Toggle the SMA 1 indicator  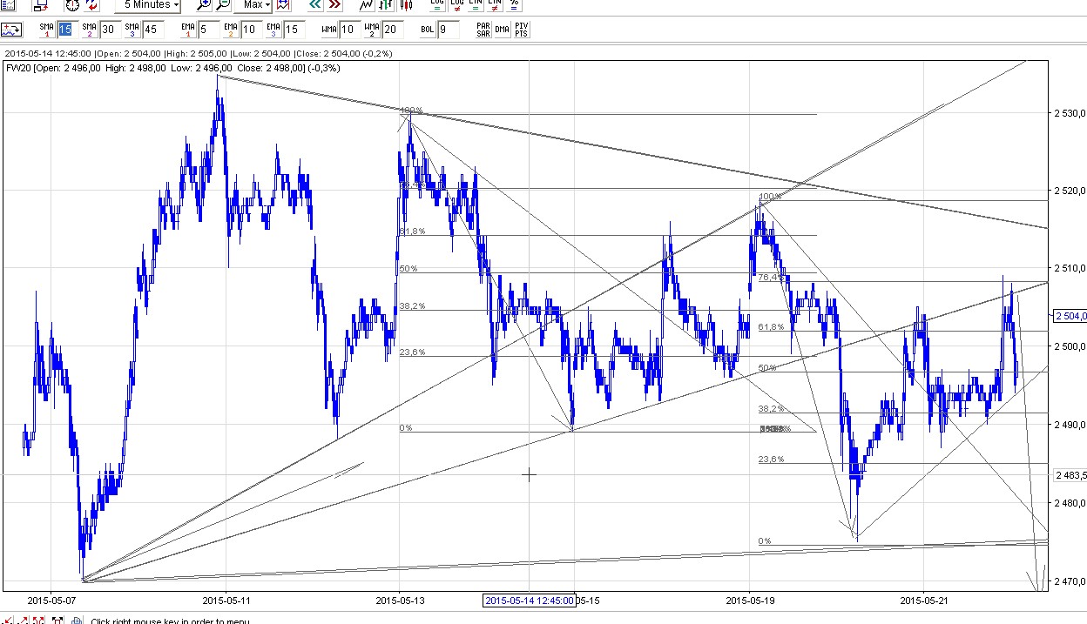pyautogui.click(x=47, y=30)
